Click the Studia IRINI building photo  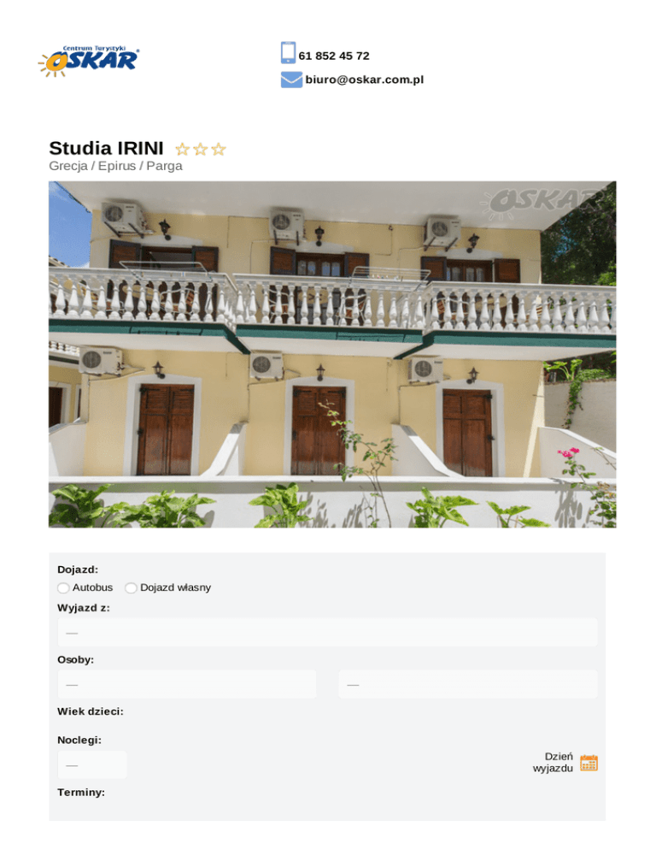pyautogui.click(x=332, y=355)
